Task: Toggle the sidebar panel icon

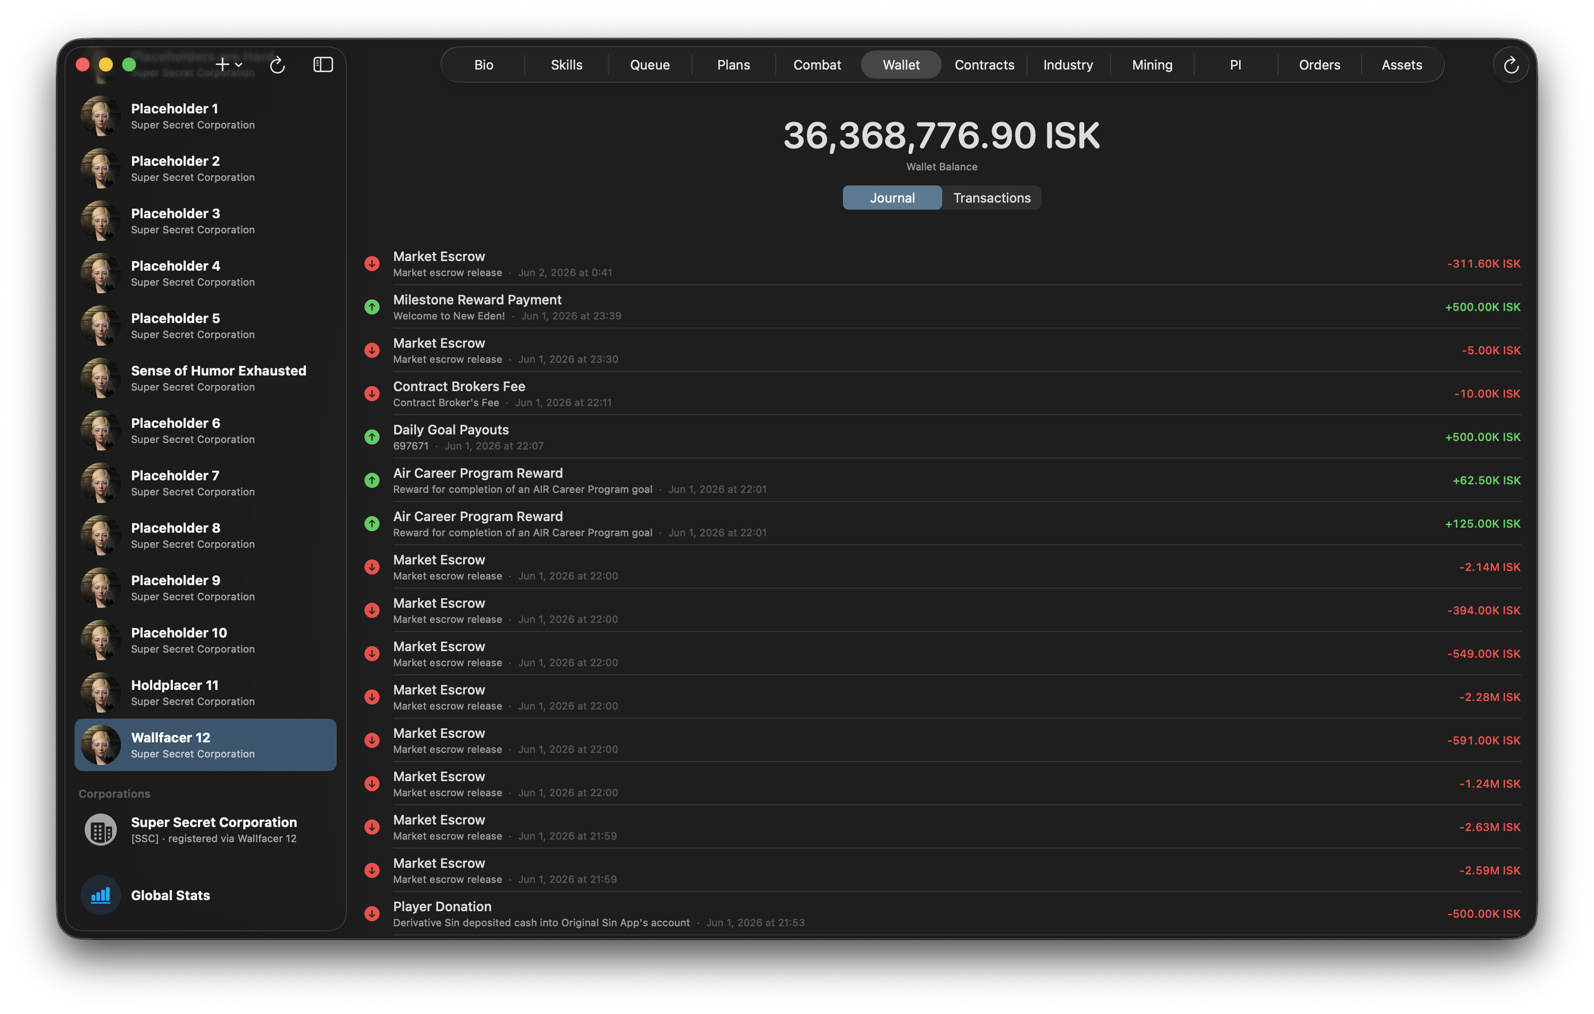Action: pyautogui.click(x=323, y=64)
